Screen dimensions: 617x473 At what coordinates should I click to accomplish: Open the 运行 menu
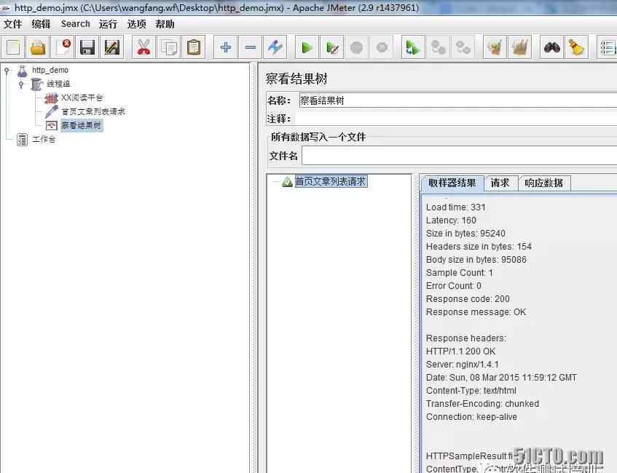click(x=109, y=24)
